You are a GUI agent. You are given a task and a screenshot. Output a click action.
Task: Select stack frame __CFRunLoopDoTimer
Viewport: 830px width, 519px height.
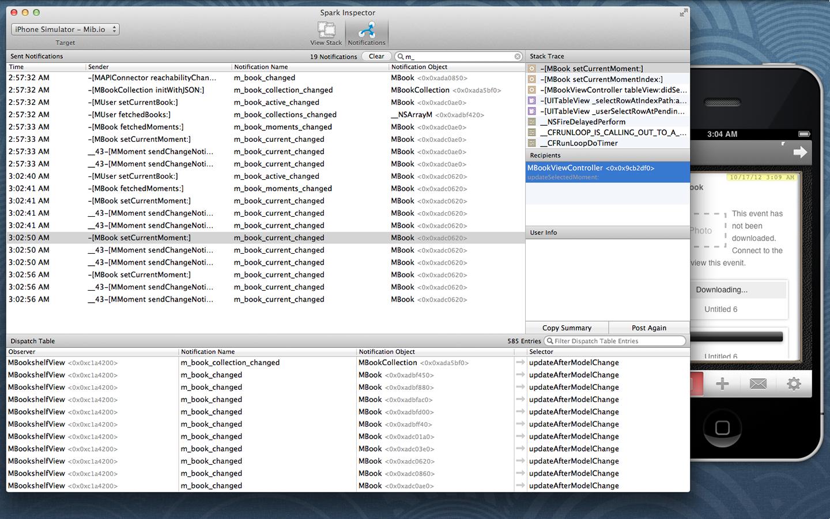(x=608, y=144)
